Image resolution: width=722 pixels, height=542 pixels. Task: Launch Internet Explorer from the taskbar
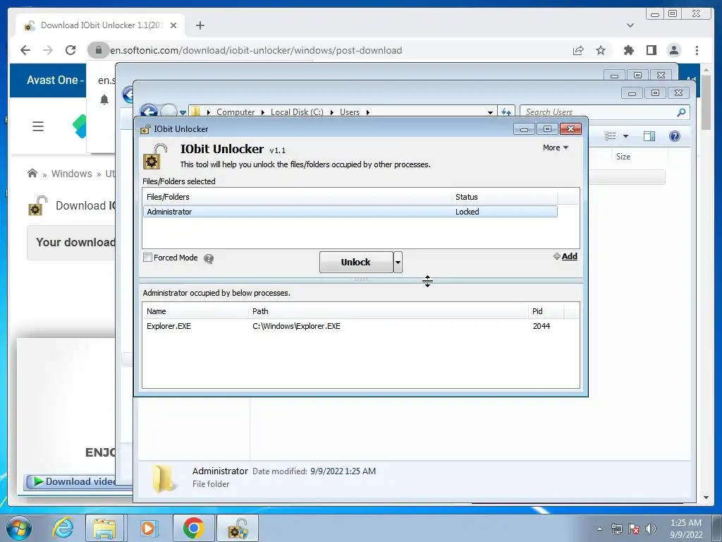pos(62,528)
